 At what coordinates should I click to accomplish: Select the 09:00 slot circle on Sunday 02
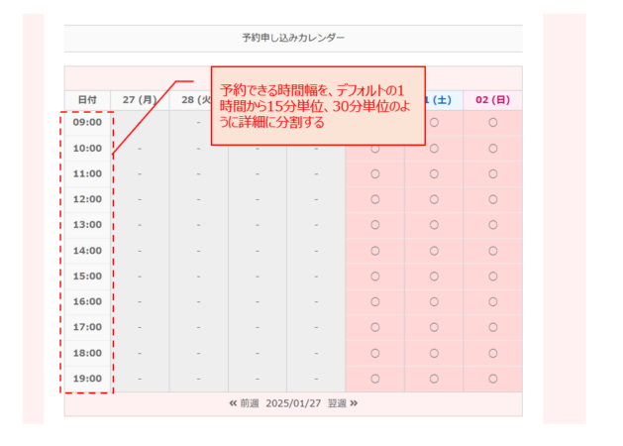[492, 122]
